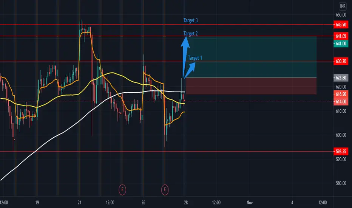The width and height of the screenshot is (352, 208).
Task: Select the 614.00 current price label
Action: pyautogui.click(x=341, y=102)
